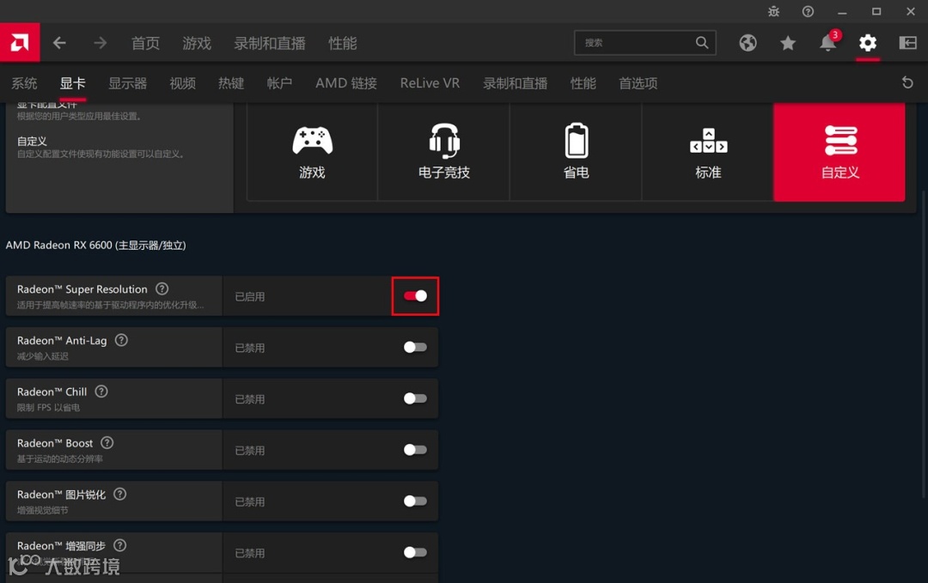The image size is (928, 583).
Task: Click the search magnifier icon
Action: coord(702,43)
